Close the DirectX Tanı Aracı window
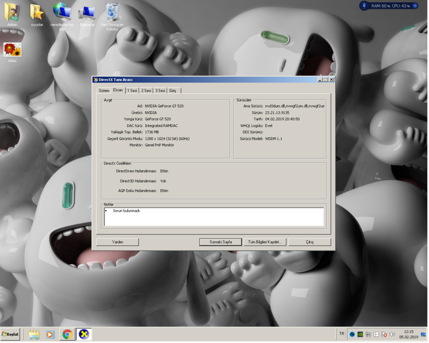429x343 pixels. point(331,80)
